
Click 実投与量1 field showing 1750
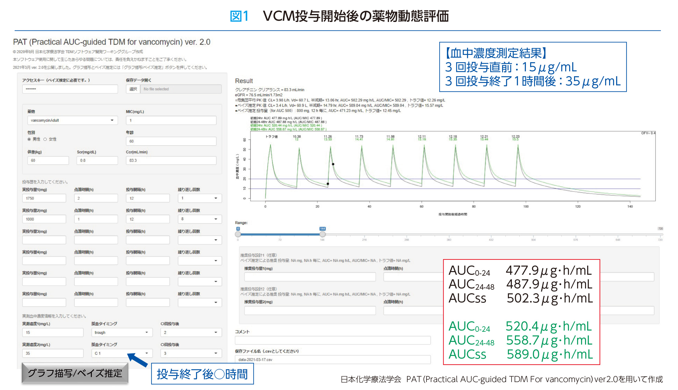pyautogui.click(x=44, y=198)
